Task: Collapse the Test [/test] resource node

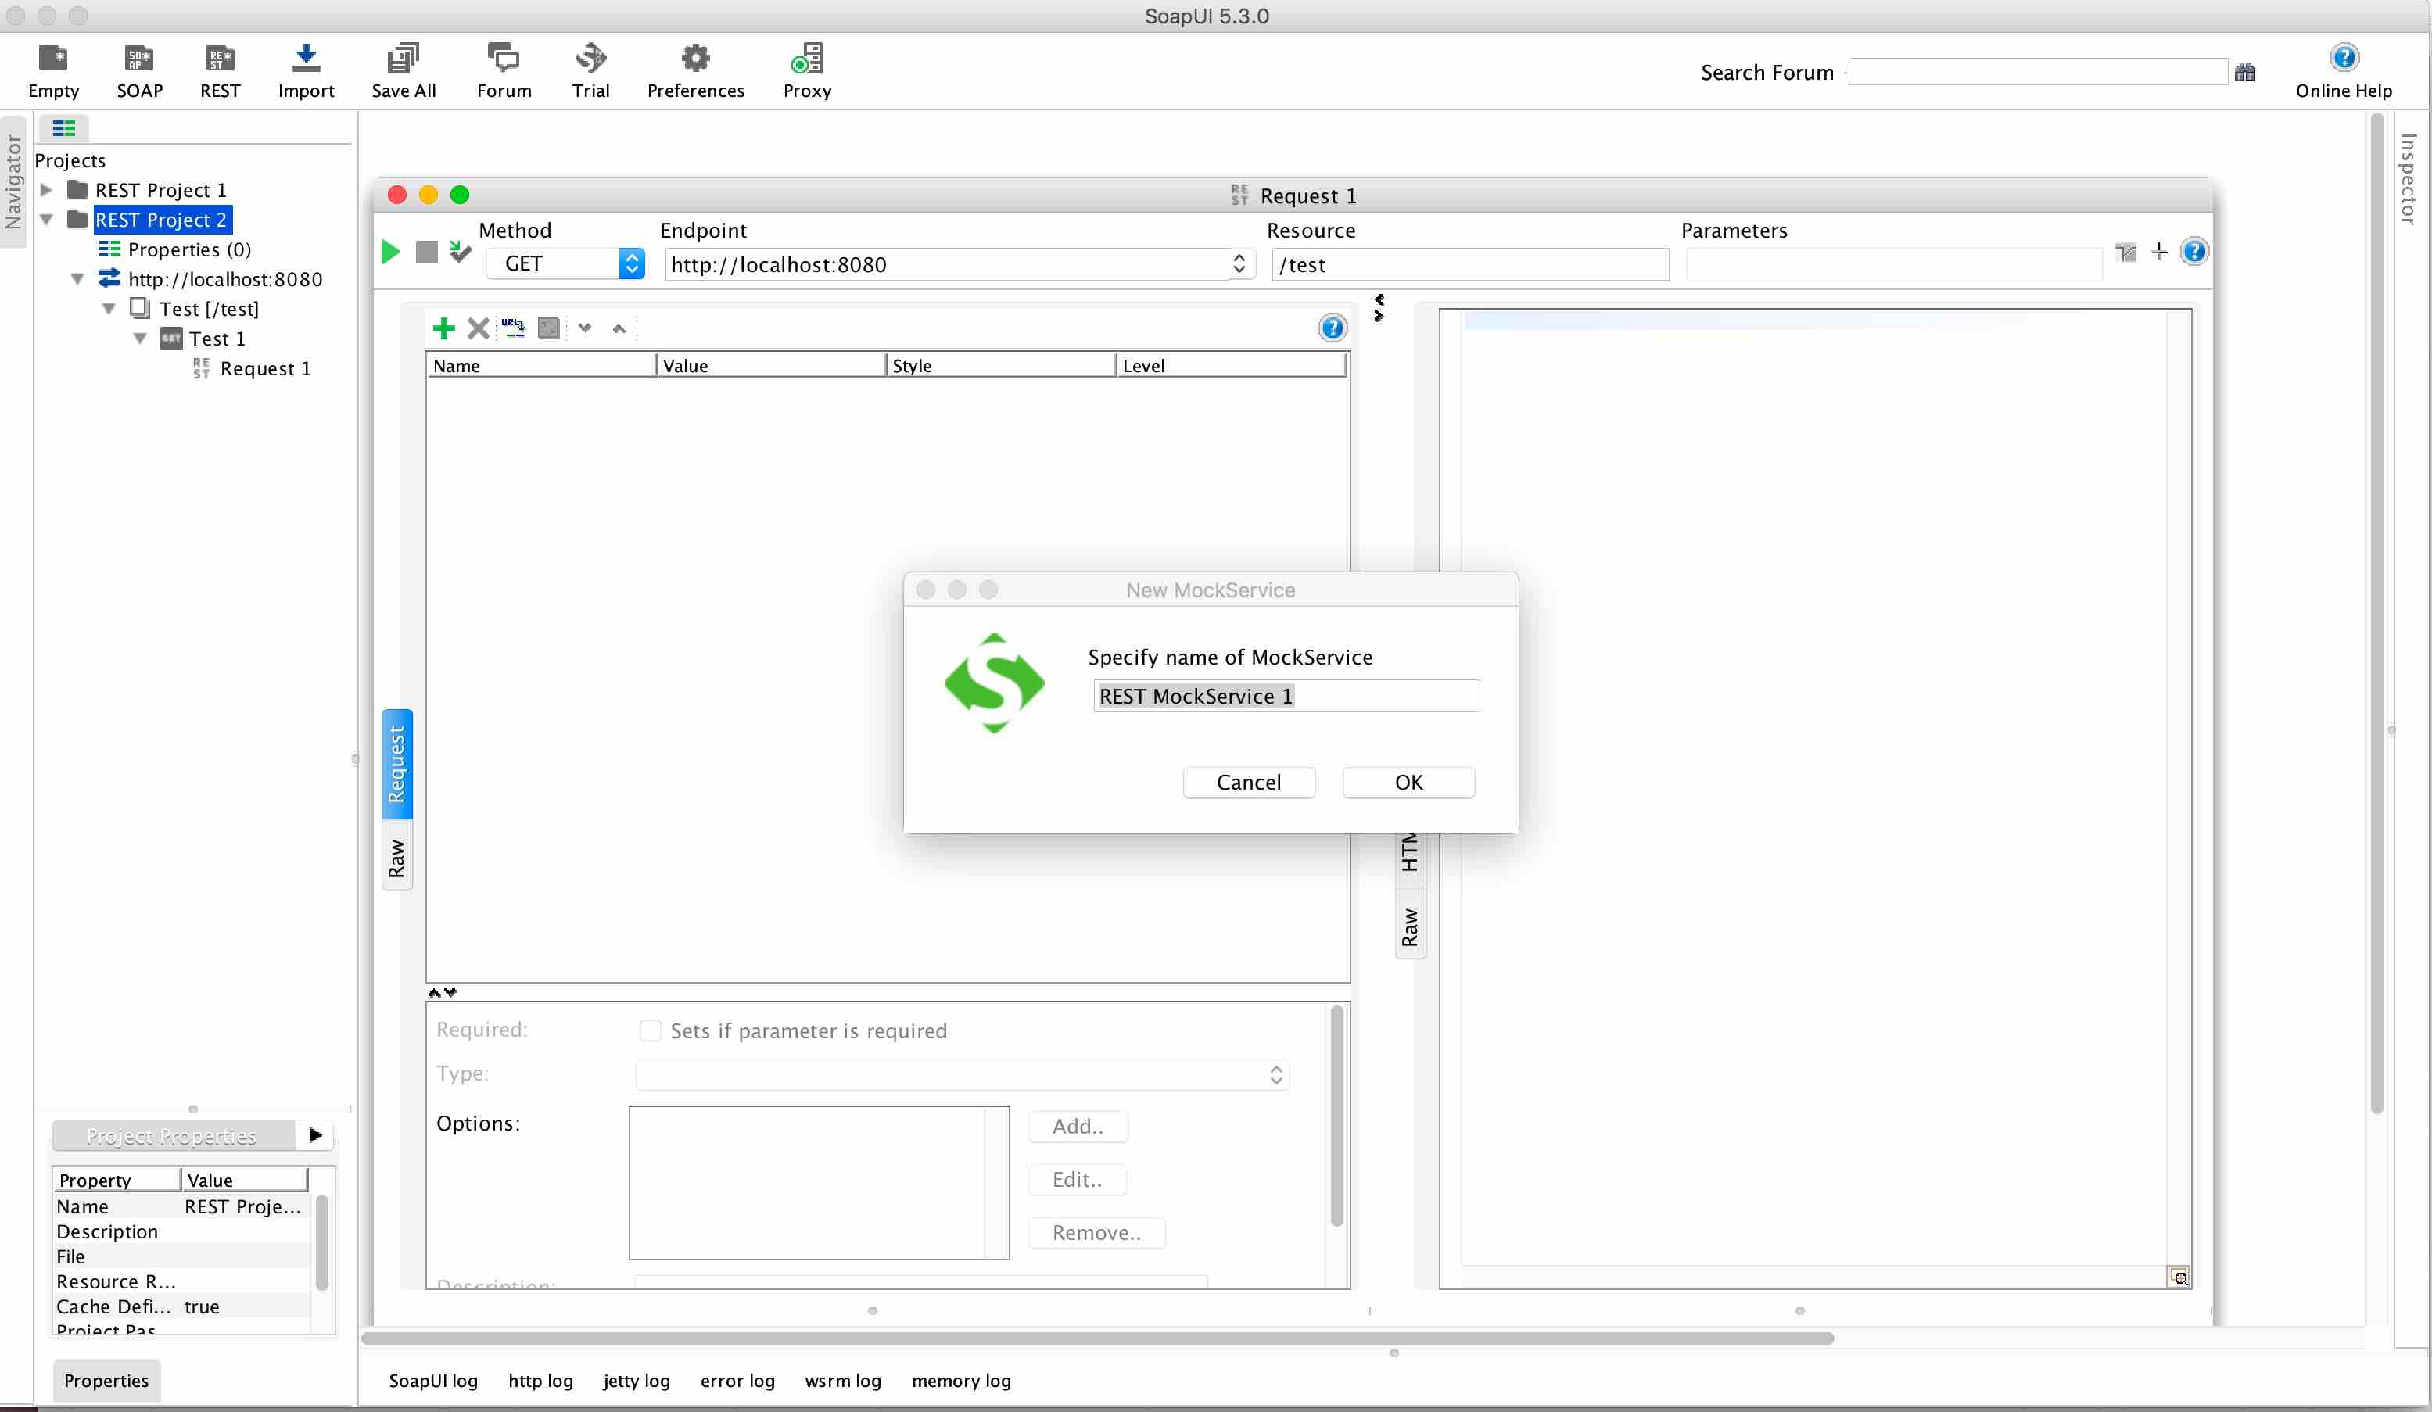Action: point(109,309)
